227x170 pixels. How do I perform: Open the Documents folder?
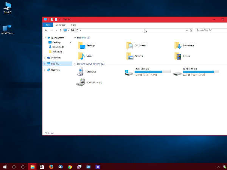(x=130, y=46)
